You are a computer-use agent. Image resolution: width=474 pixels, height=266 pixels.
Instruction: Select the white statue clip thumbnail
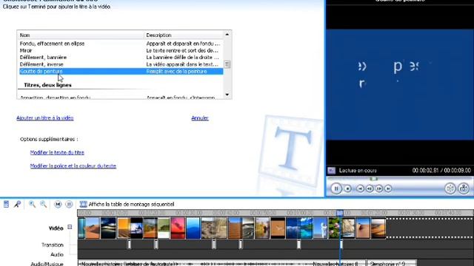[x=321, y=228]
